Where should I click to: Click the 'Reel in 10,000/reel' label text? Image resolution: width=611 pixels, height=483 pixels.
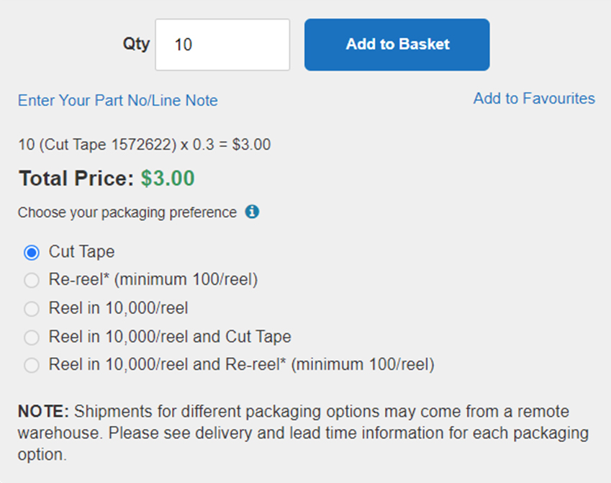tap(118, 308)
